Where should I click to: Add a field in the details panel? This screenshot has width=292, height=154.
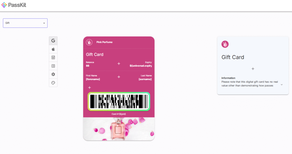pos(253,69)
